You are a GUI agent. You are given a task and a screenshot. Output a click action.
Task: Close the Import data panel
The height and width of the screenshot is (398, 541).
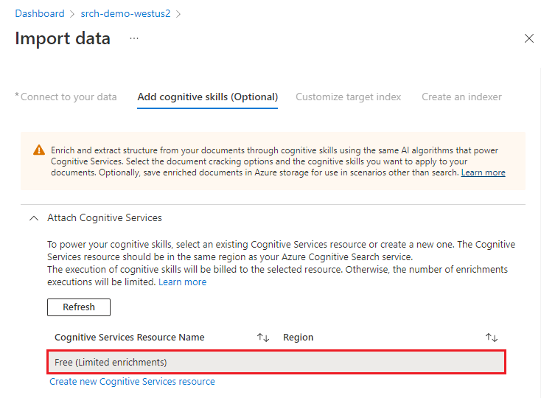point(528,38)
